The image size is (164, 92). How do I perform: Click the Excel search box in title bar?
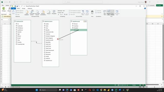pos(83,2)
